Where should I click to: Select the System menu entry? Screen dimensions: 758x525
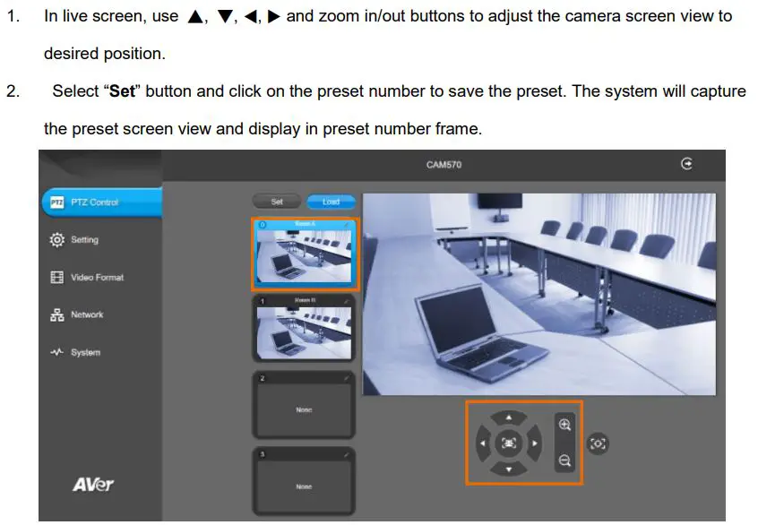(85, 353)
